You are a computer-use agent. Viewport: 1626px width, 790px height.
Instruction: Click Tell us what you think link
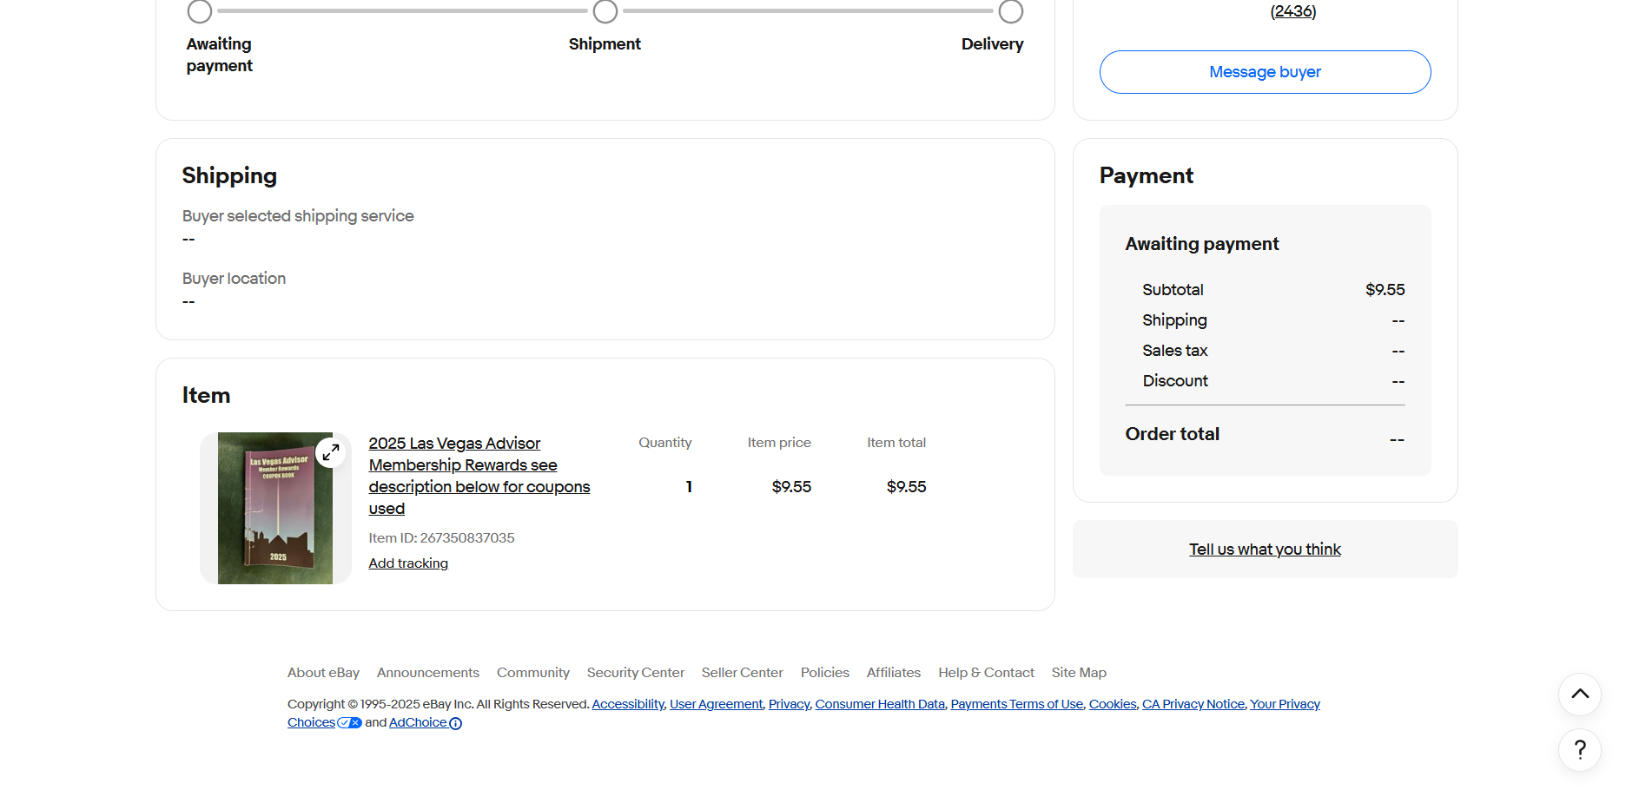tap(1265, 550)
